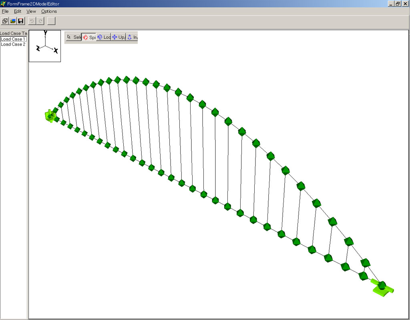Click the Load Case Ta column header
Viewport: 410px width, 320px height.
tap(14, 33)
